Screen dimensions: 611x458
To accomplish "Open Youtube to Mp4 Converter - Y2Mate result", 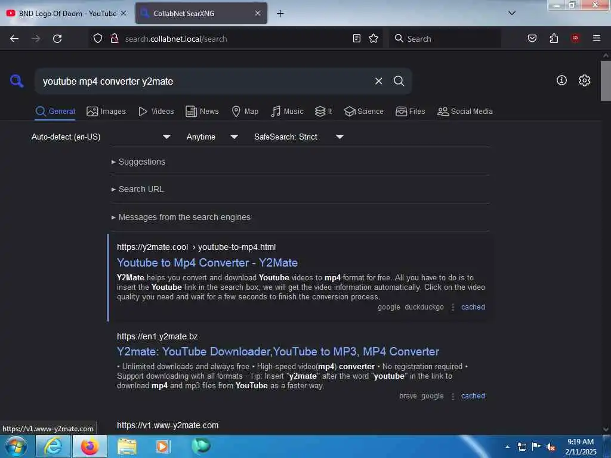I will 207,262.
